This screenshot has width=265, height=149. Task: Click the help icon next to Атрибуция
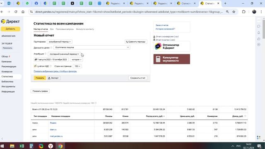[x=46, y=54]
